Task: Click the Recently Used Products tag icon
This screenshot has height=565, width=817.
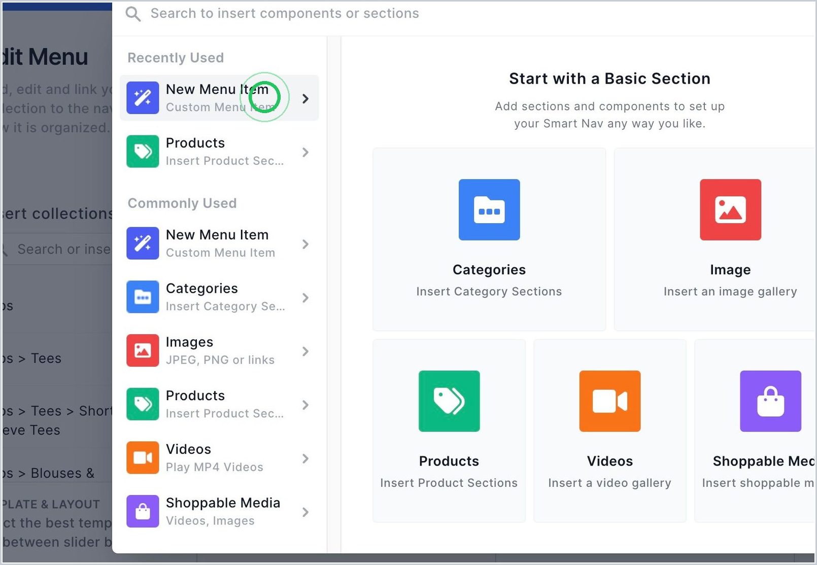Action: (143, 152)
